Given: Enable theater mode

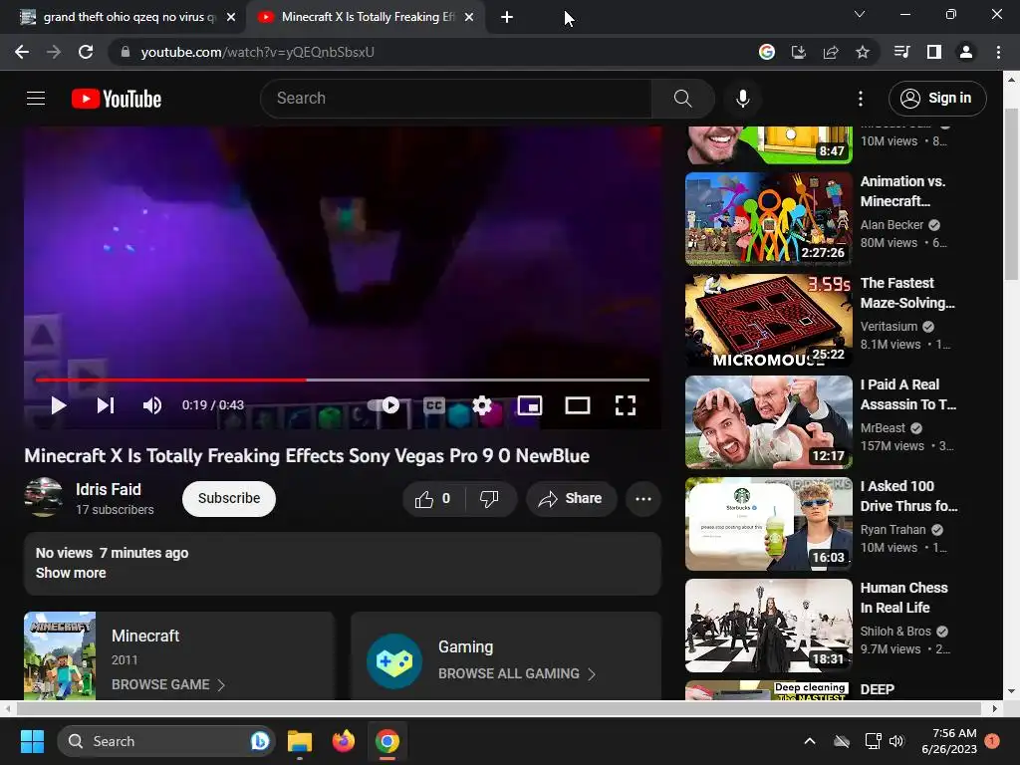Looking at the screenshot, I should pyautogui.click(x=578, y=405).
